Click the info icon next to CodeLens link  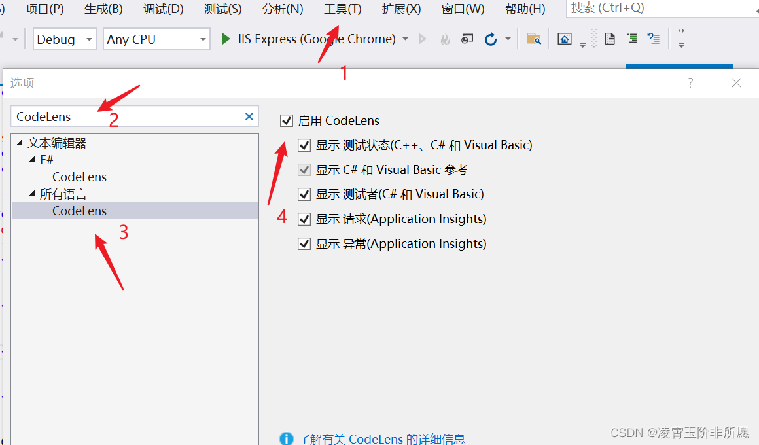pos(286,438)
